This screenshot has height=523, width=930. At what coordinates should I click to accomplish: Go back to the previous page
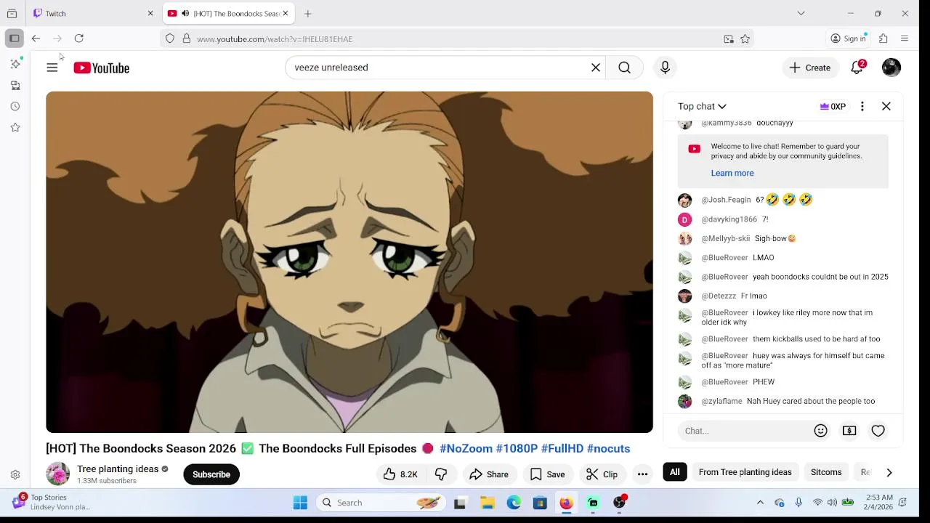click(36, 38)
